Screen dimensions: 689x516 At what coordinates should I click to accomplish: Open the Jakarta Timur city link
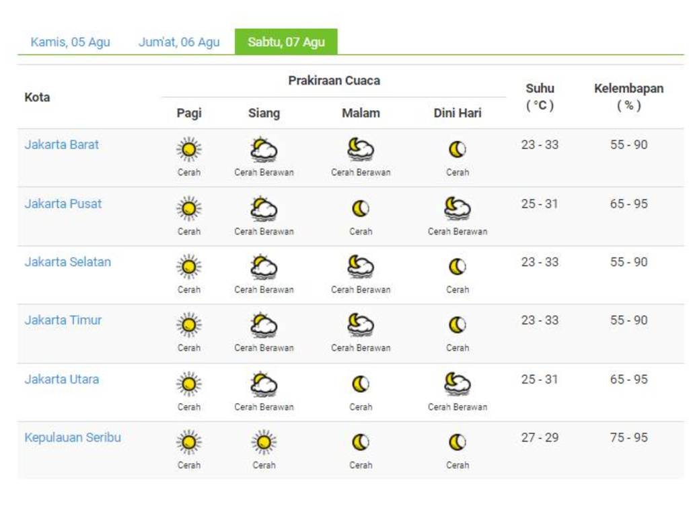pyautogui.click(x=63, y=320)
